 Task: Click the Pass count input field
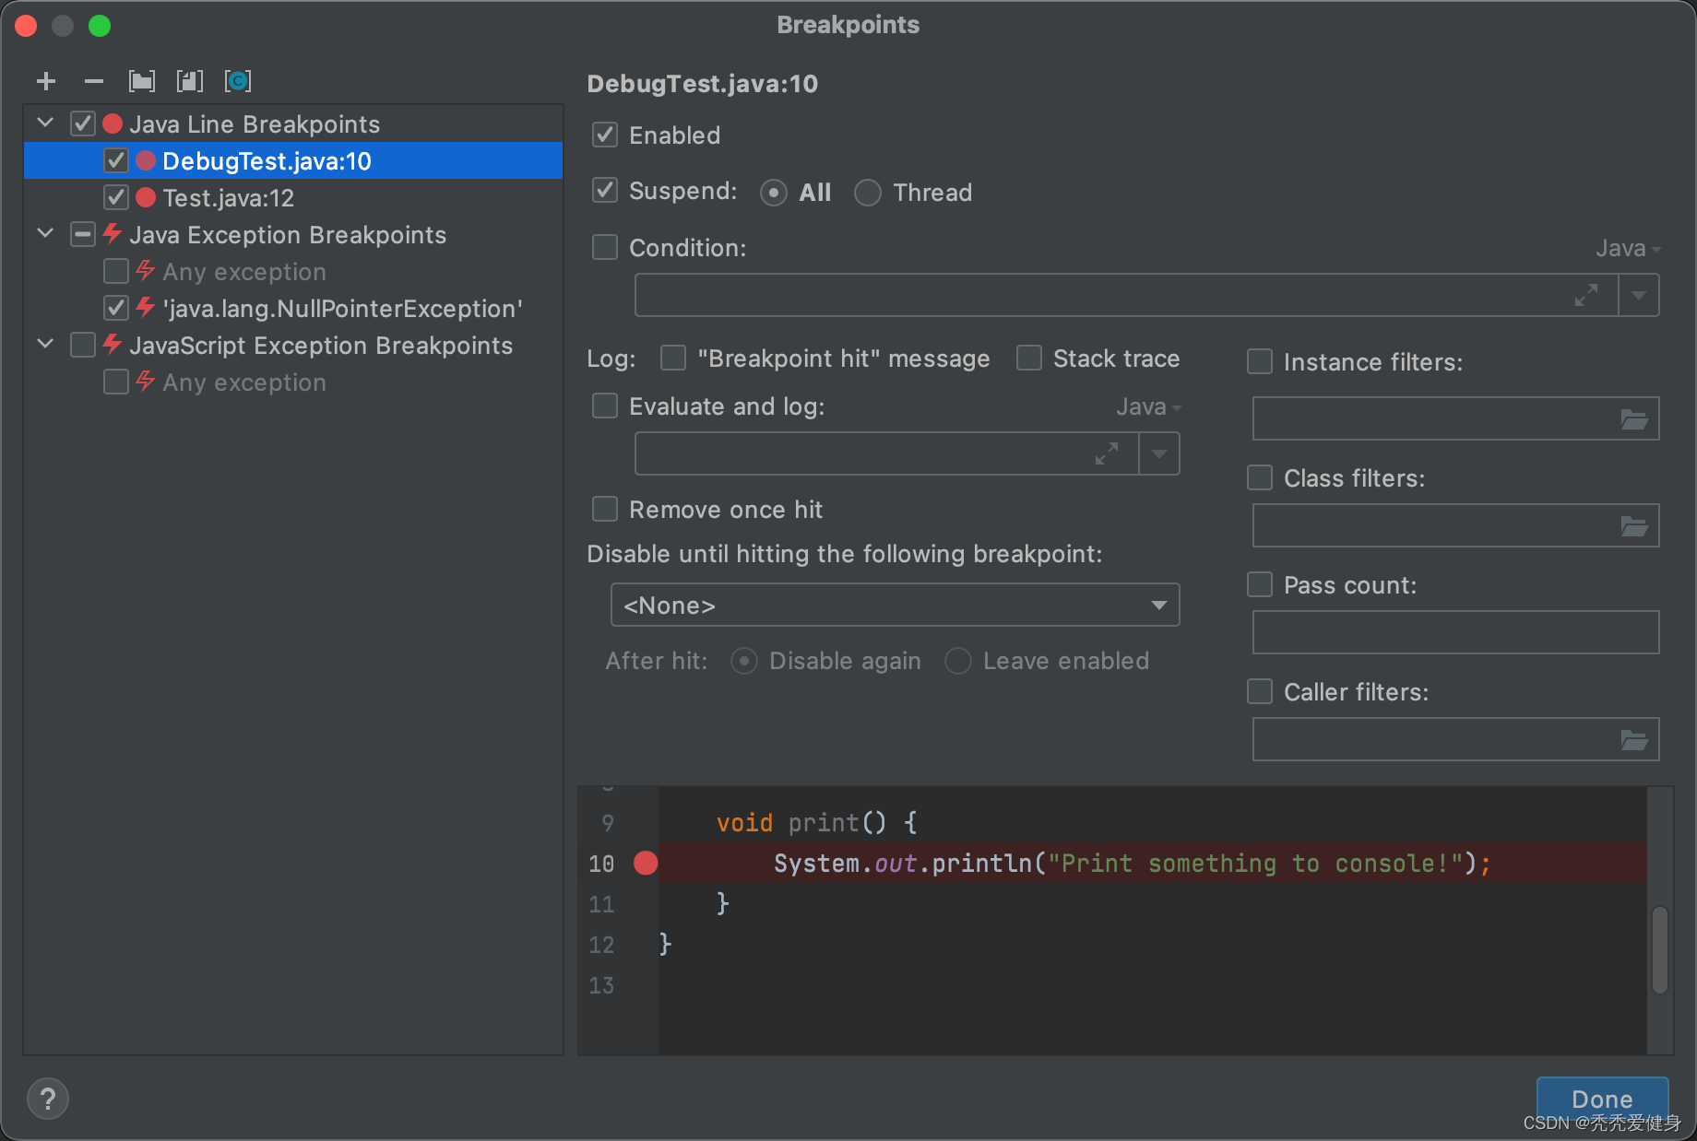click(x=1455, y=633)
